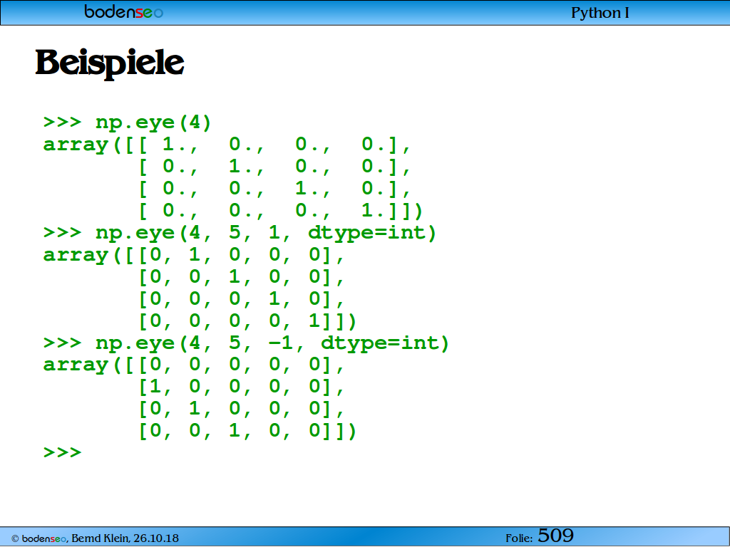Click the row '[ 0., 0., 1., 0.],'

[x=274, y=188]
